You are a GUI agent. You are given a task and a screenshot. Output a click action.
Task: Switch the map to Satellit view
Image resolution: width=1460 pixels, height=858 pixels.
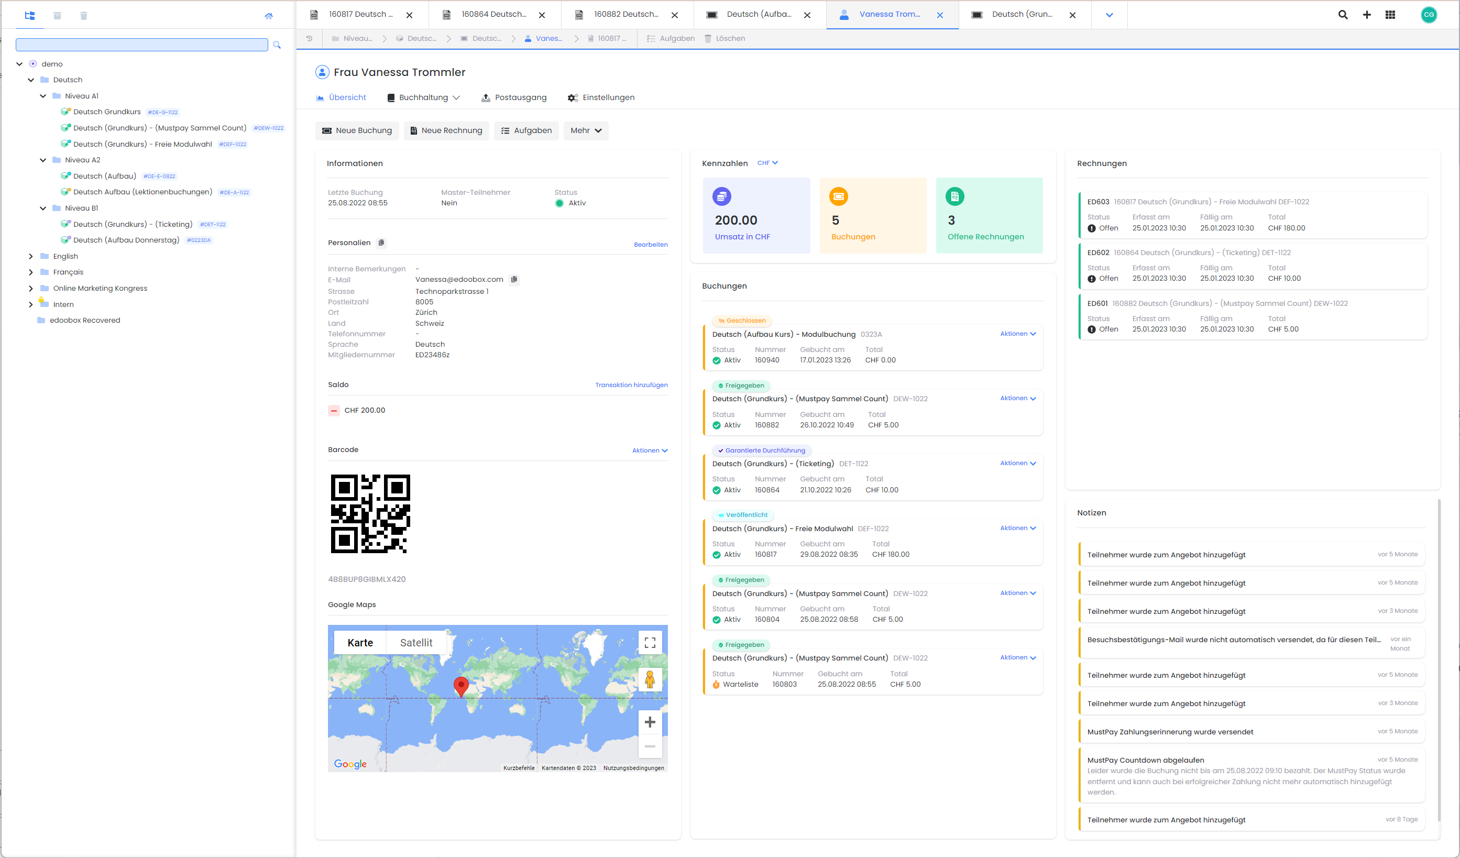pyautogui.click(x=416, y=642)
